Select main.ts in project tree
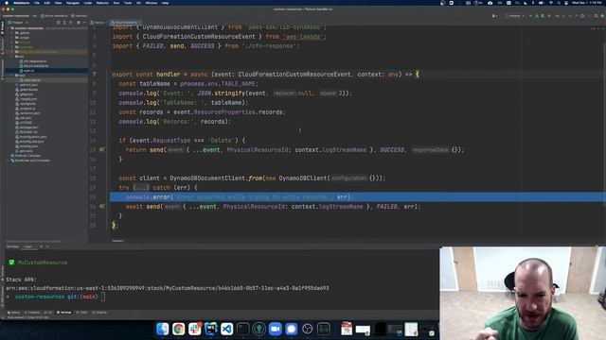Viewport: 606px width, 340px height. tap(27, 71)
